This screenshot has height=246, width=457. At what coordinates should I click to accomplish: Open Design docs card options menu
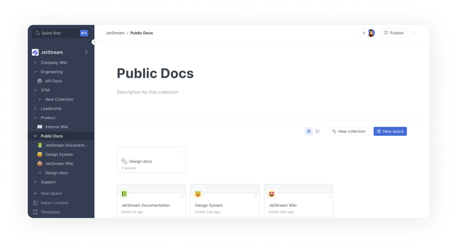[181, 152]
